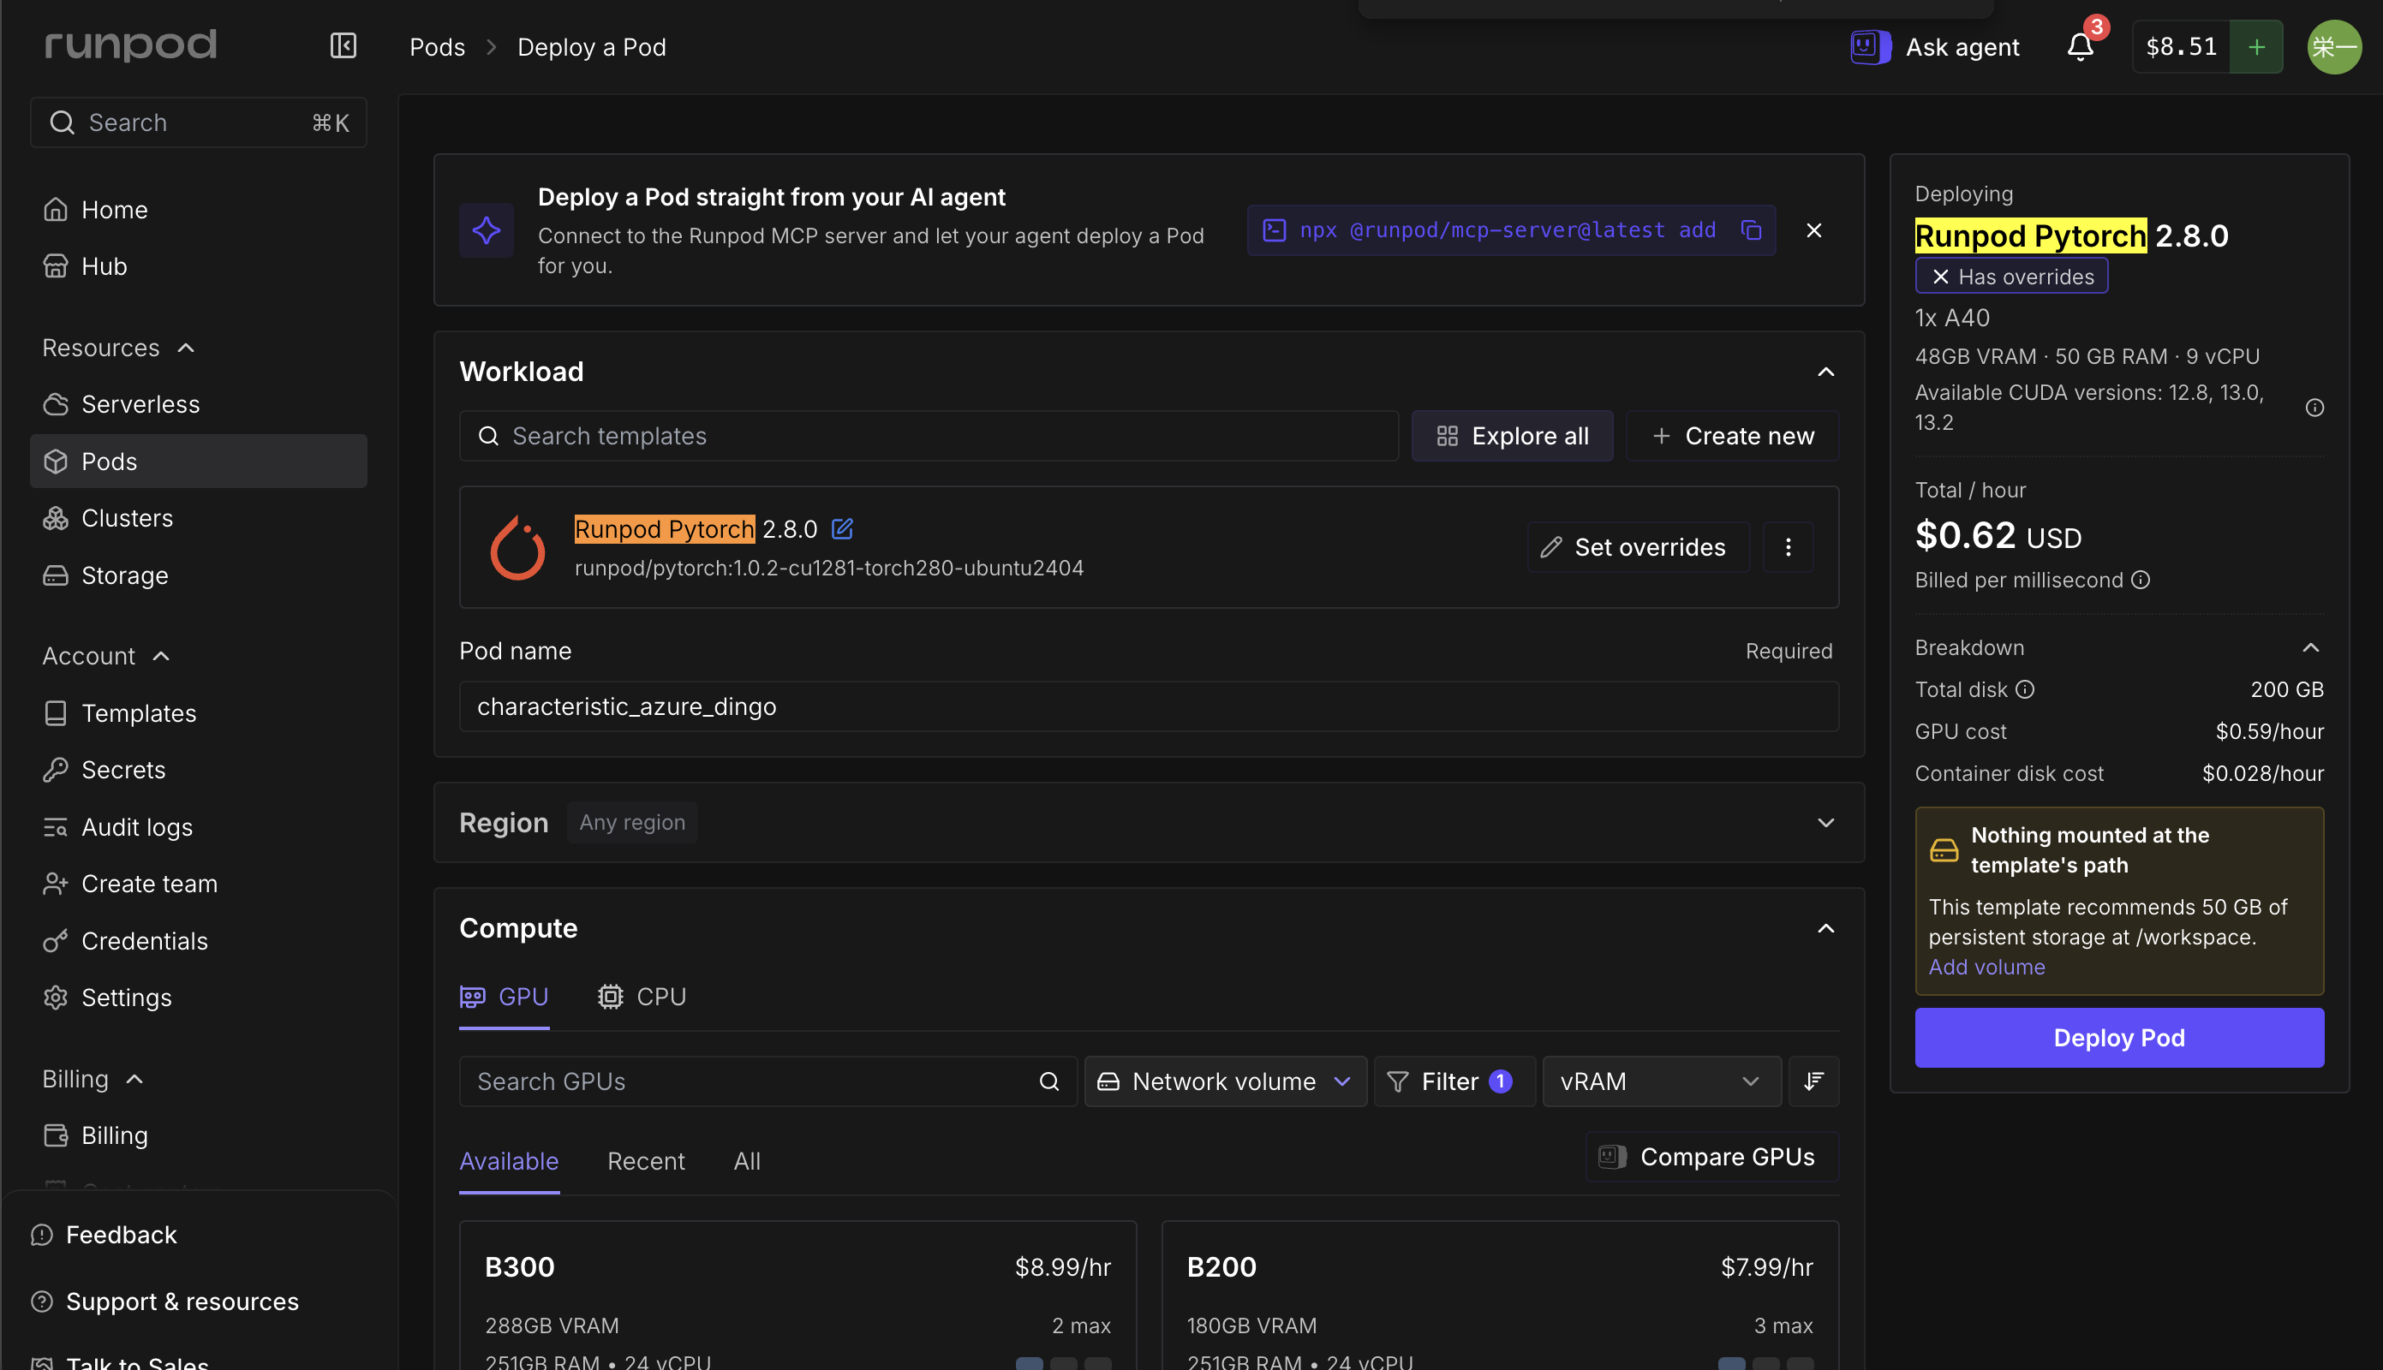Click the runpod logo
Viewport: 2383px width, 1370px height.
tap(131, 45)
